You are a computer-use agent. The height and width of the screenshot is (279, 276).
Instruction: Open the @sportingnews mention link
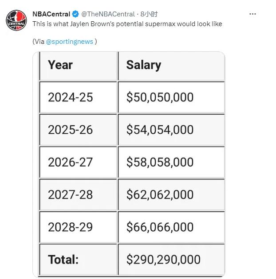coord(69,42)
